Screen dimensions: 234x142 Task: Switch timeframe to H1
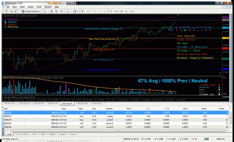127,12
